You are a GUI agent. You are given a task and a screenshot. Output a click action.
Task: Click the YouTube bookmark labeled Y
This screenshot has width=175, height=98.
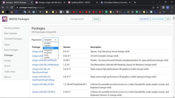101,12
